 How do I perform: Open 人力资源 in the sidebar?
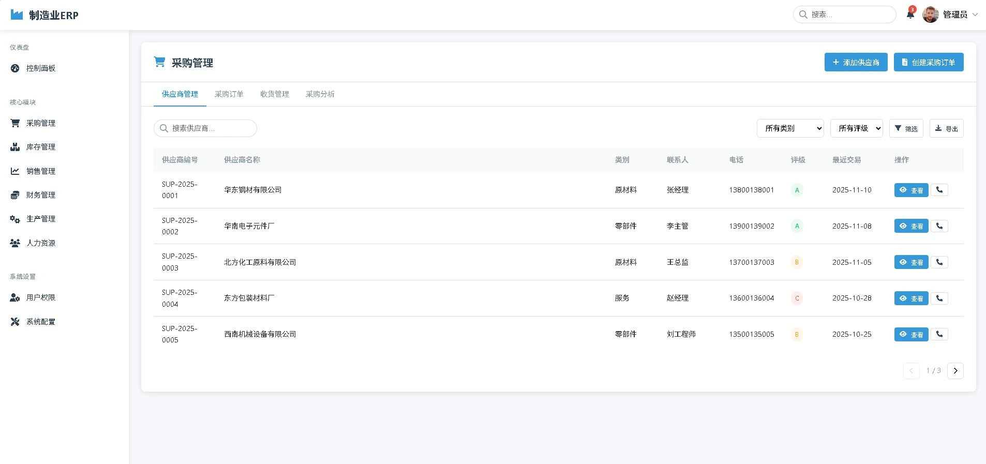tap(40, 243)
